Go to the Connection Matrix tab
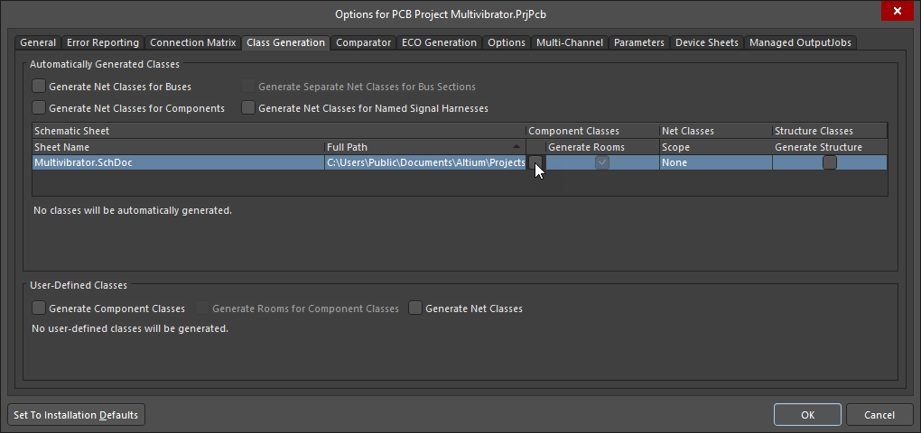This screenshot has height=433, width=921. click(192, 42)
